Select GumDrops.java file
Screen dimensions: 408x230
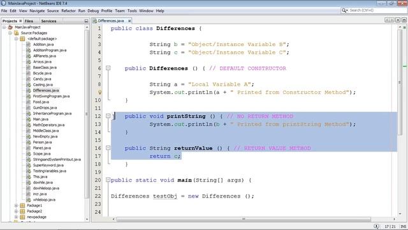pos(45,108)
